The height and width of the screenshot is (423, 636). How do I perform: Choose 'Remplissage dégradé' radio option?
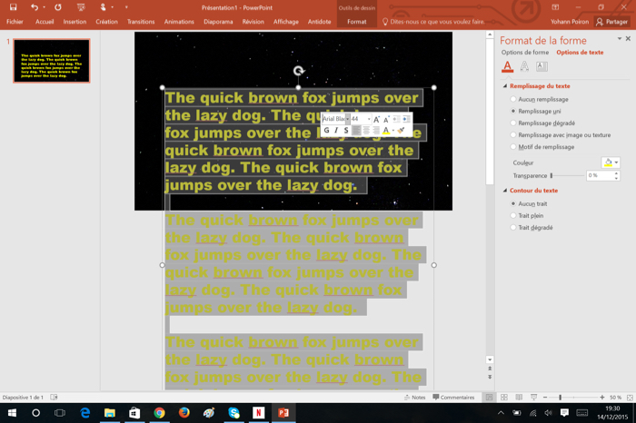tap(513, 123)
